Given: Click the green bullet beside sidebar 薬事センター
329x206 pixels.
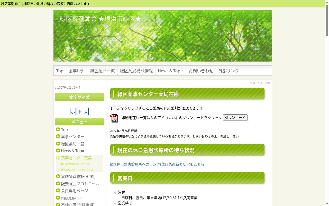Looking at the screenshot, I should [x=58, y=136].
